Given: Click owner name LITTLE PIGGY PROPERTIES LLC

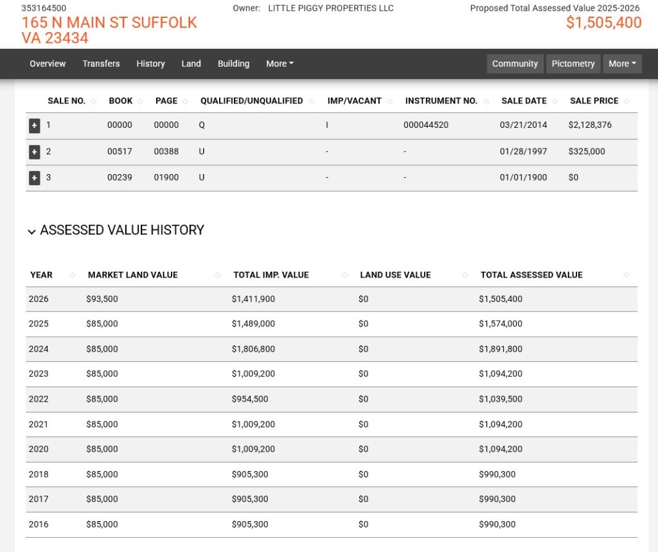Looking at the screenshot, I should pos(331,8).
